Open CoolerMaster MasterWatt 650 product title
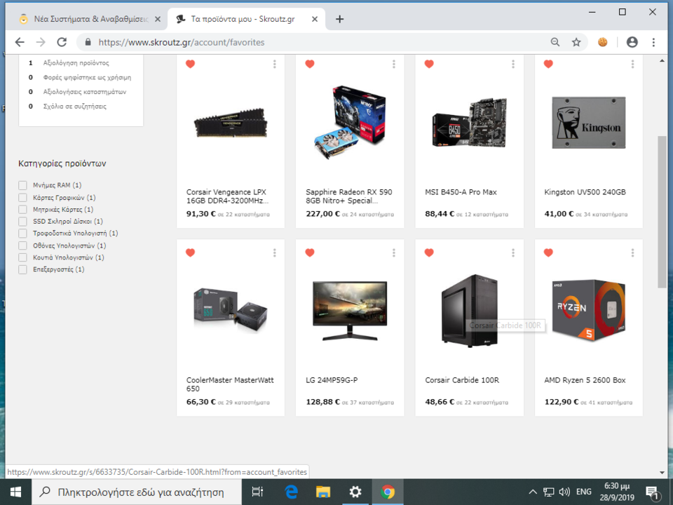 pos(230,384)
